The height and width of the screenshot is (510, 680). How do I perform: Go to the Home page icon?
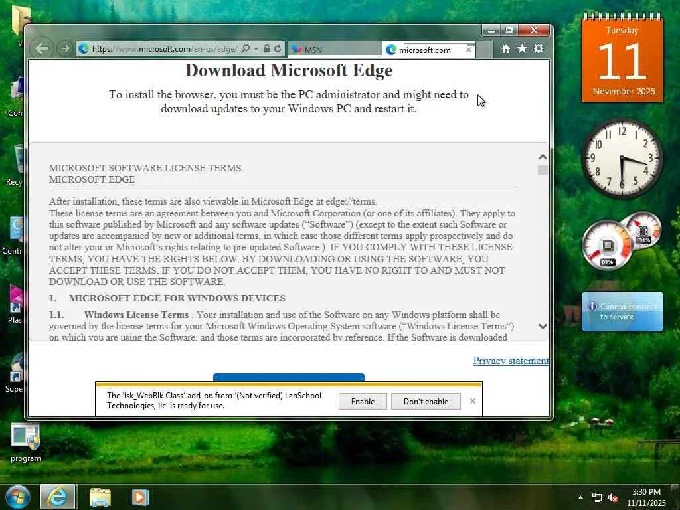[x=505, y=49]
